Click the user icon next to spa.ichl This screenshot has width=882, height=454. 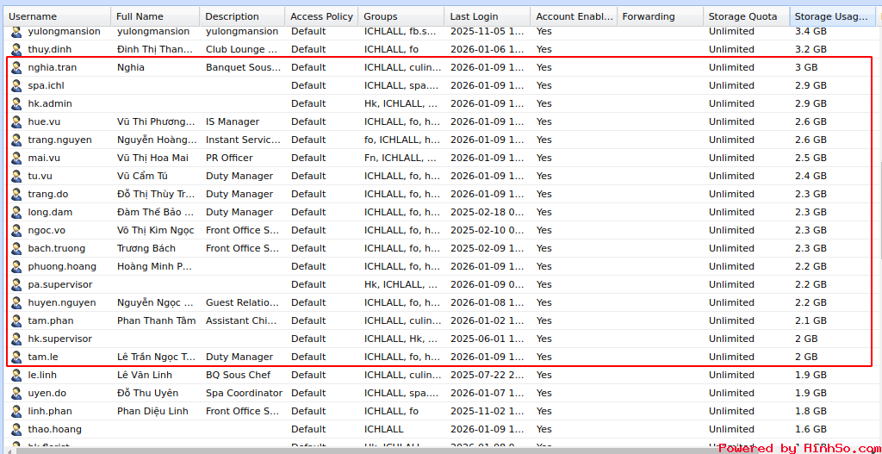coord(16,85)
